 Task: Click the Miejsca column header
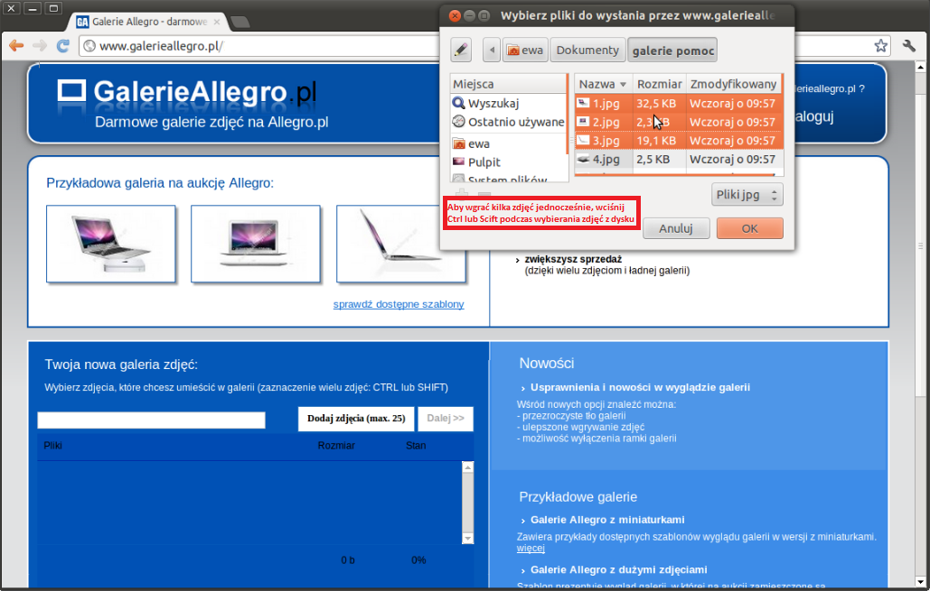click(x=508, y=84)
